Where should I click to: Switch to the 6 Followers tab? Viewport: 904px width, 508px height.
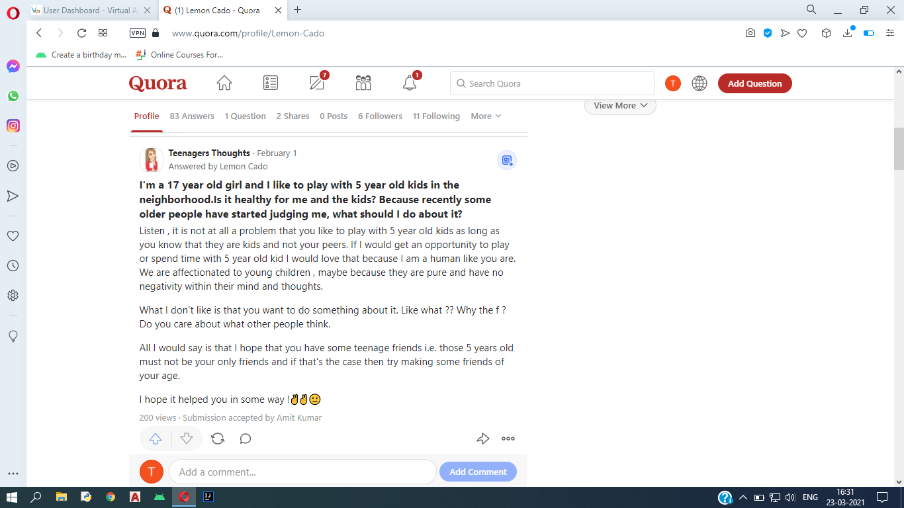(x=380, y=116)
